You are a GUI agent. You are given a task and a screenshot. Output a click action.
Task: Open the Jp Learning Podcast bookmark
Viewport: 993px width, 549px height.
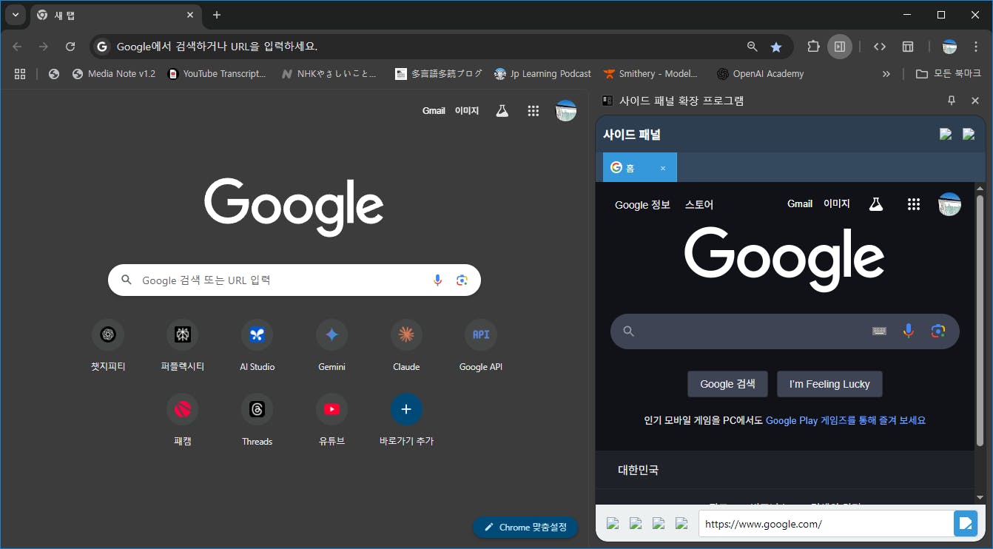[542, 74]
